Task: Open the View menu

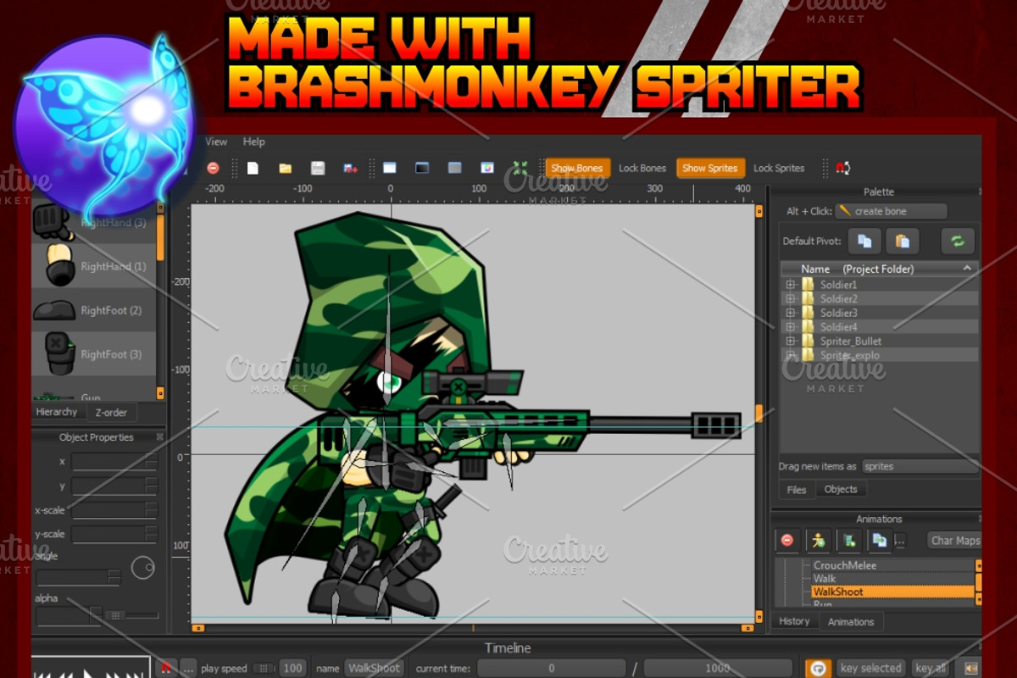Action: (x=217, y=142)
